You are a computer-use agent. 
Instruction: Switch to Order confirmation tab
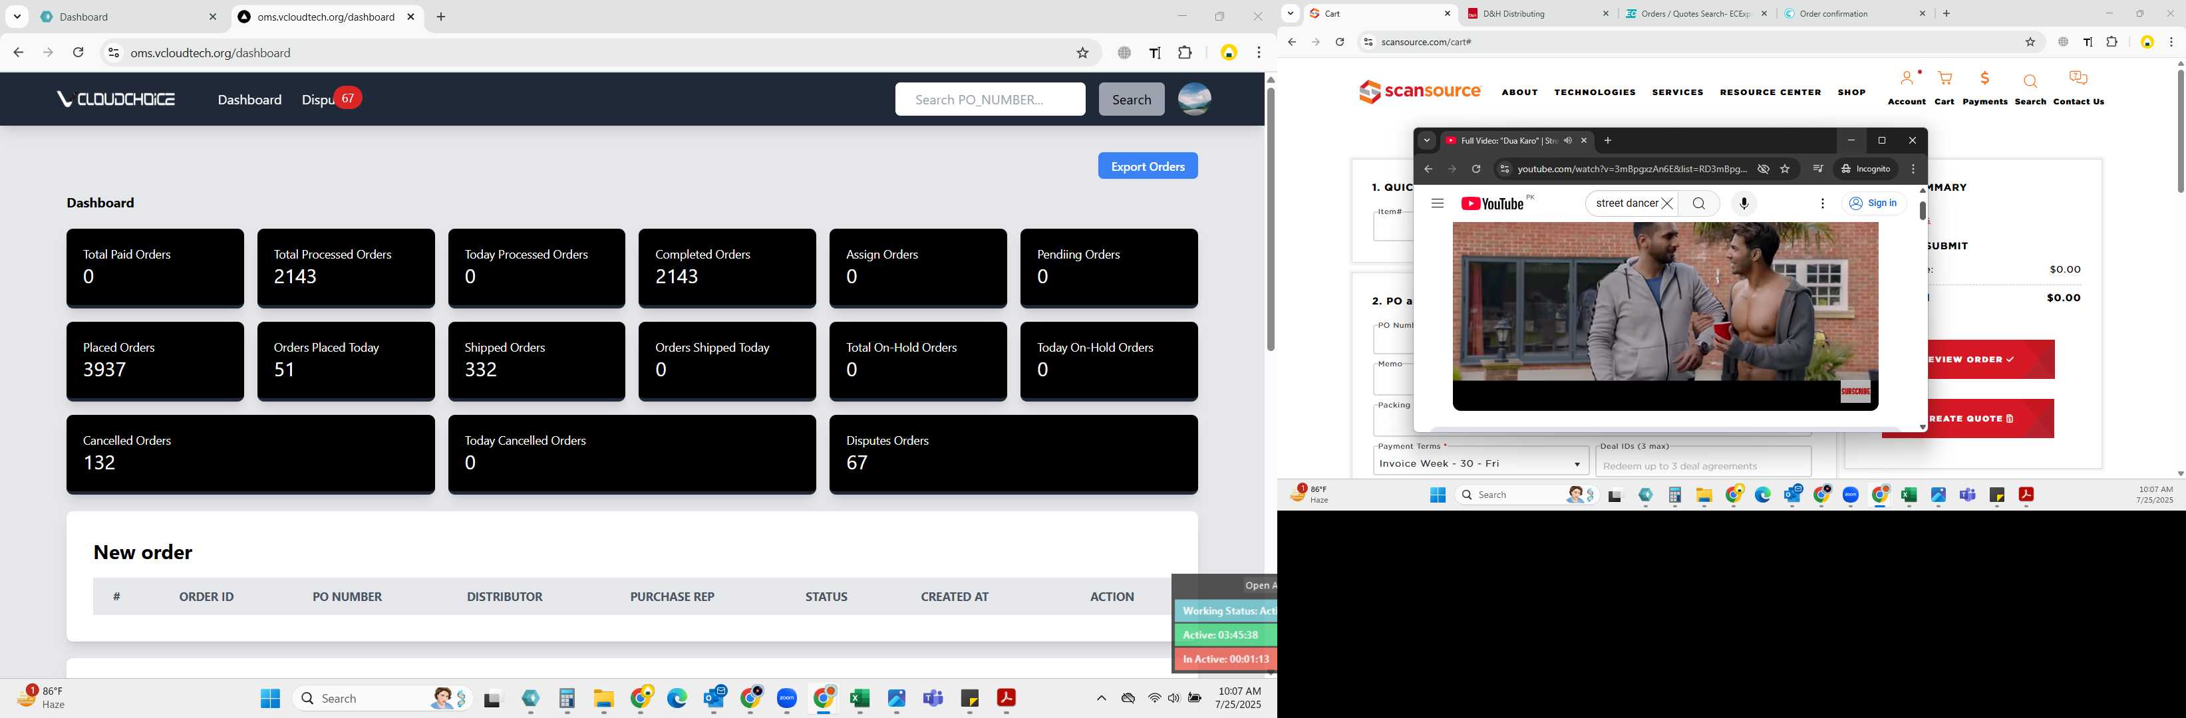coord(1853,13)
